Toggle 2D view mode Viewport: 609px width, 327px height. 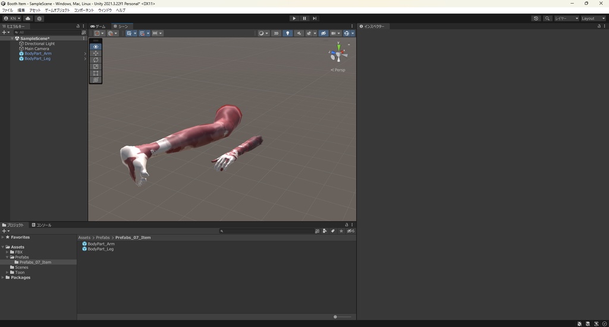[x=276, y=33]
